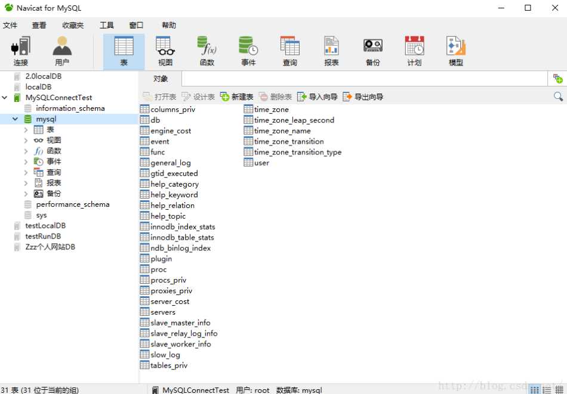Click the search magnifier icon in object toolbar
This screenshot has height=394, width=567.
pyautogui.click(x=558, y=97)
